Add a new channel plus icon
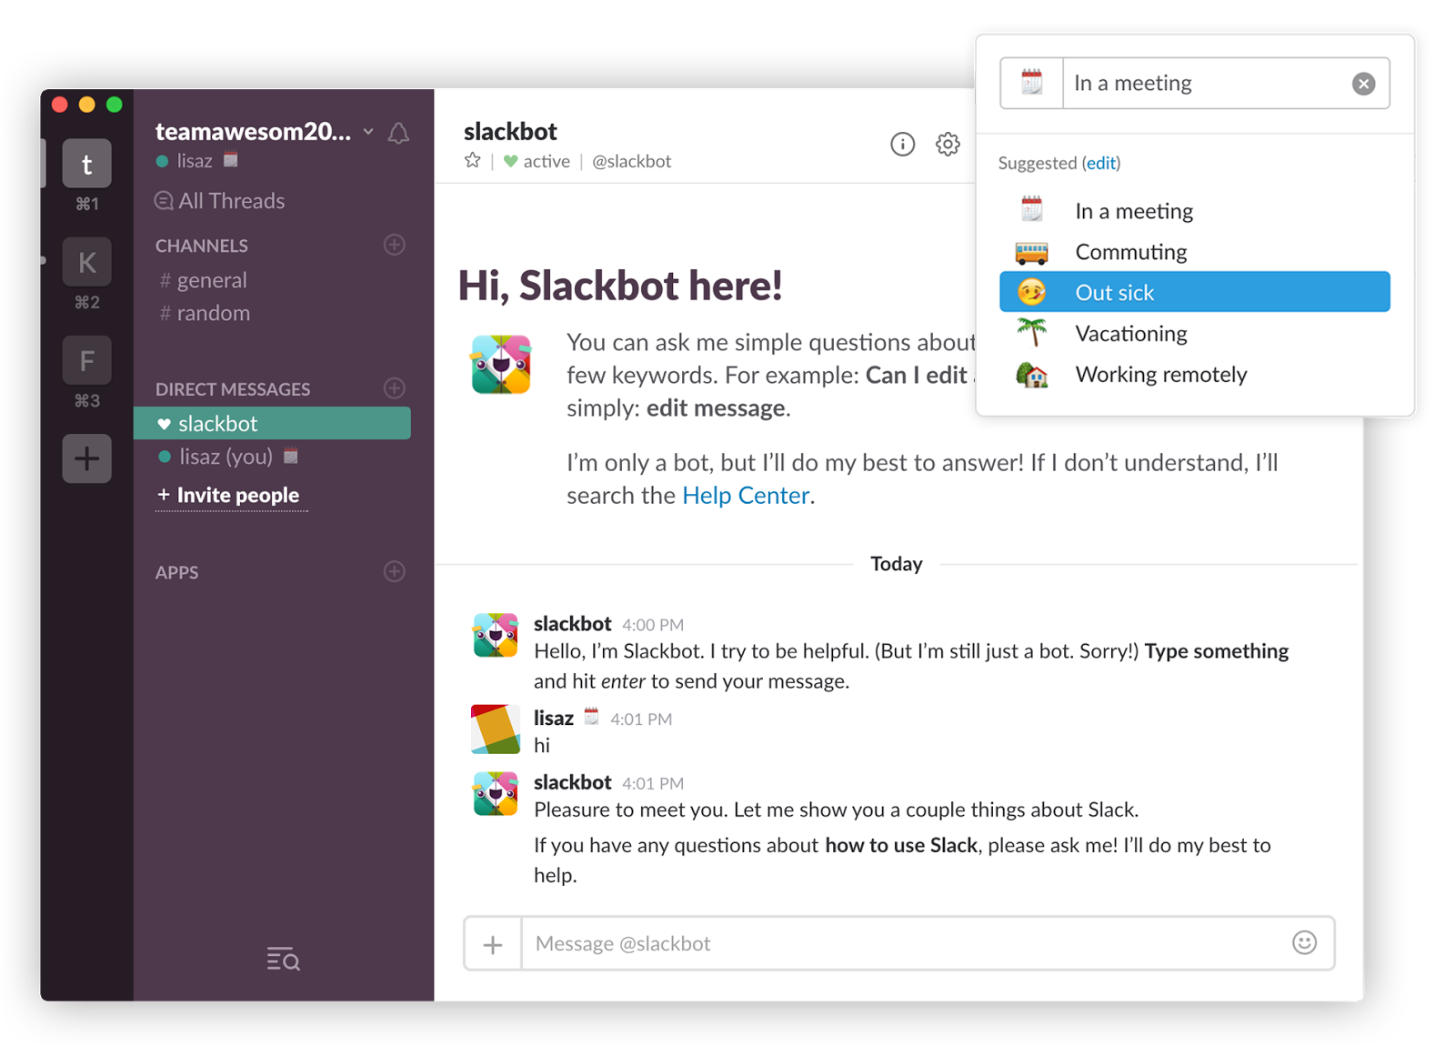1455x1046 pixels. pos(394,245)
